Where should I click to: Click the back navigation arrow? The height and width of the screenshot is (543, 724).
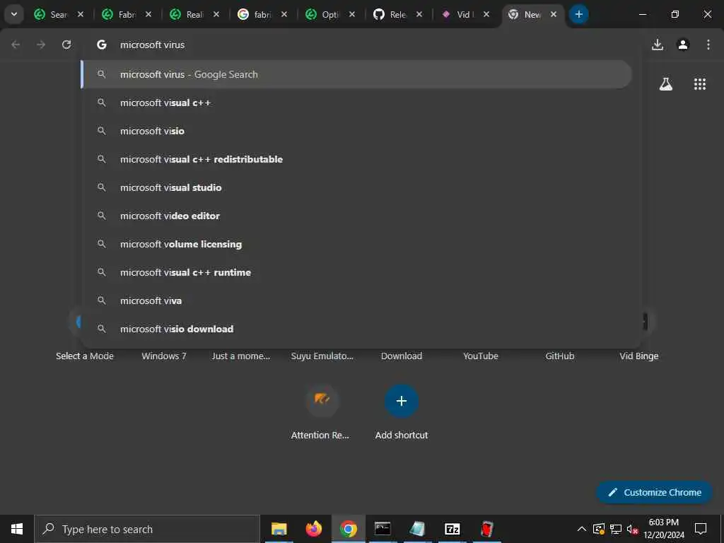[16, 45]
